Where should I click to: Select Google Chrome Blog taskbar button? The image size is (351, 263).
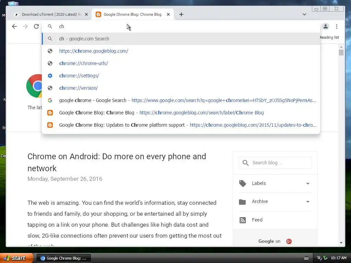(63, 258)
